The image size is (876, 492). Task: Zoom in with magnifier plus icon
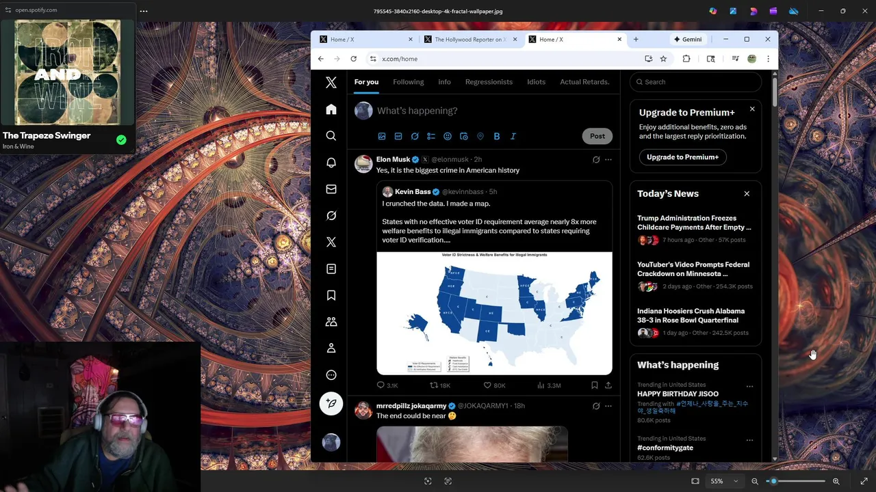[836, 481]
